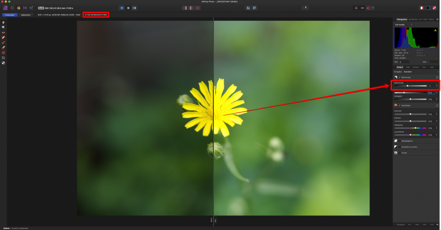Enable the Weißabgleich checkbox

click(x=400, y=141)
